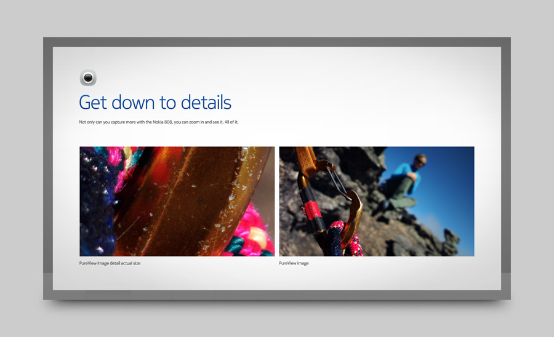The height and width of the screenshot is (337, 554).
Task: Click the 'Get down to details' heading
Action: (155, 102)
